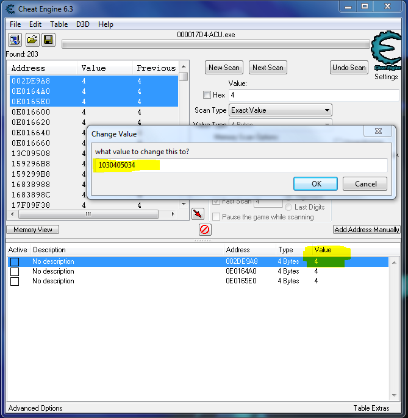Cancel the Change Value dialog
Screen dimensions: 408x418
(x=365, y=183)
